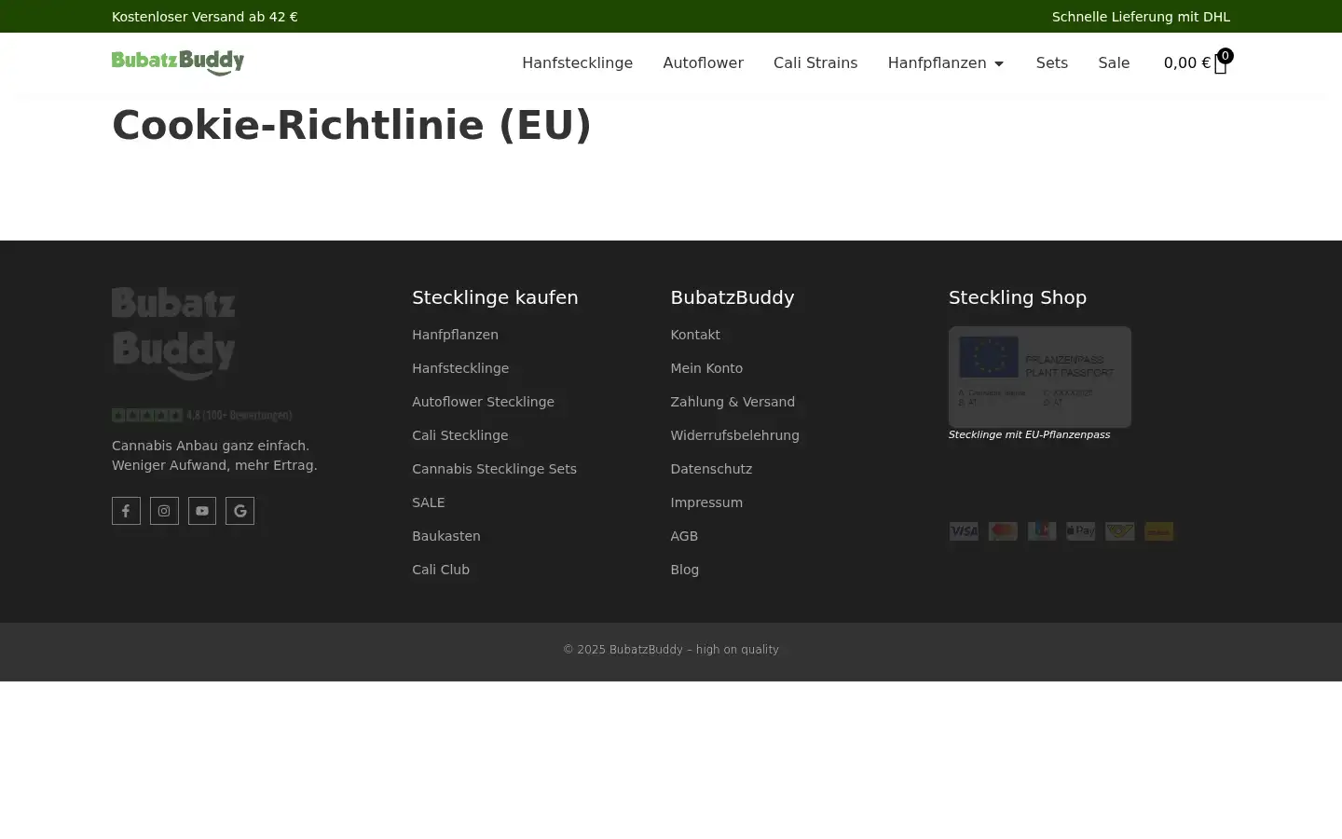Open footer link Cali Stecklinge
Viewport: 1342px width, 839px height.
tap(459, 435)
